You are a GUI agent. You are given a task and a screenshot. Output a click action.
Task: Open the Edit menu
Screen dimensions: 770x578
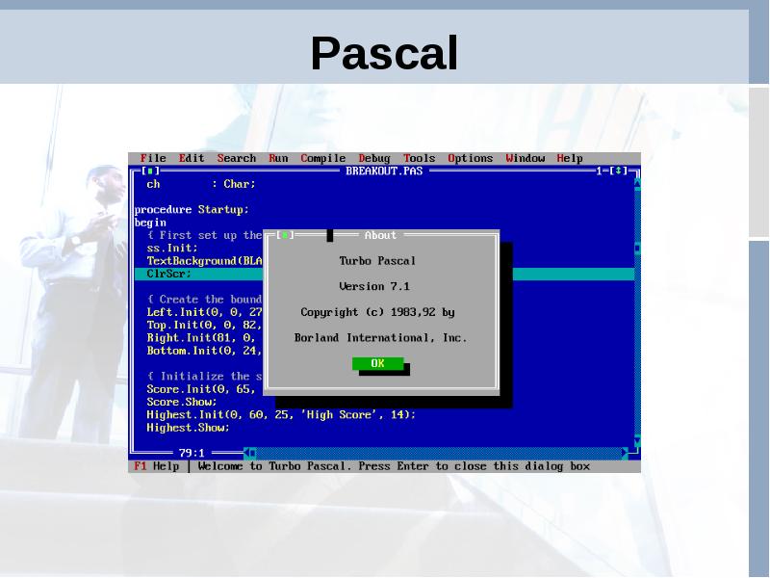pos(192,158)
